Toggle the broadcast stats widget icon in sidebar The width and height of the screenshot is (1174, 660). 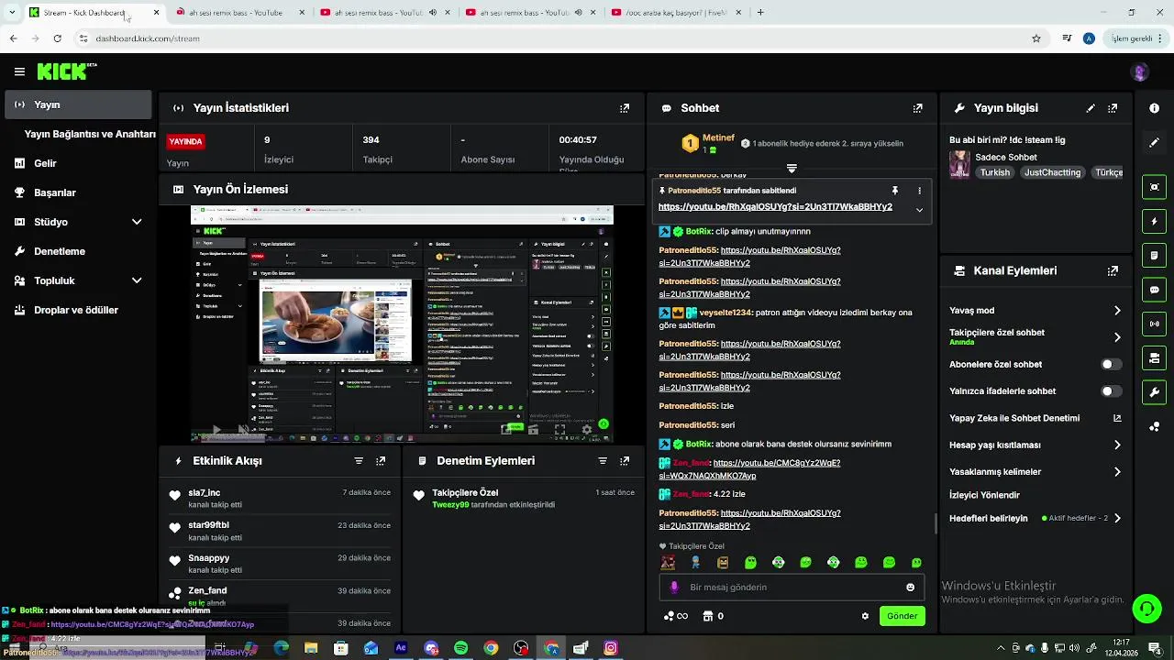(x=1154, y=324)
